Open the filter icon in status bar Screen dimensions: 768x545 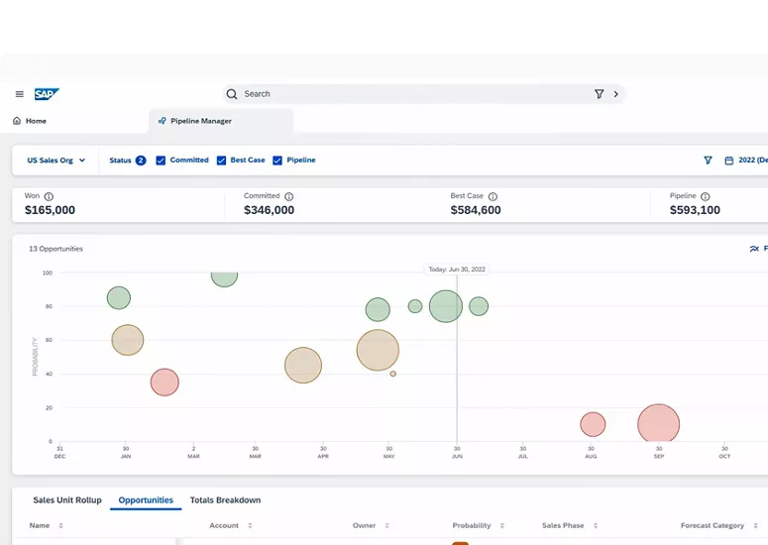tap(708, 161)
